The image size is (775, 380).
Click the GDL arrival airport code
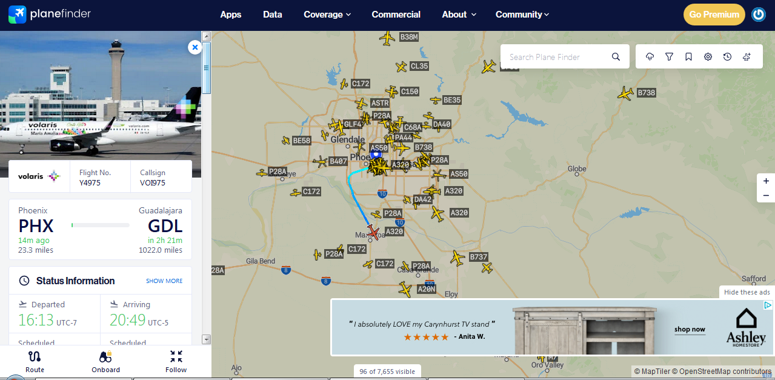(165, 226)
